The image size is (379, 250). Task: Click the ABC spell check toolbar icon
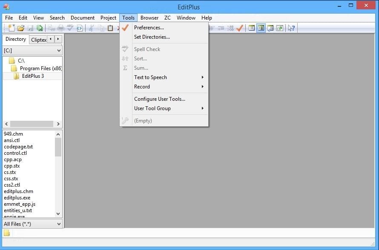pos(70,28)
